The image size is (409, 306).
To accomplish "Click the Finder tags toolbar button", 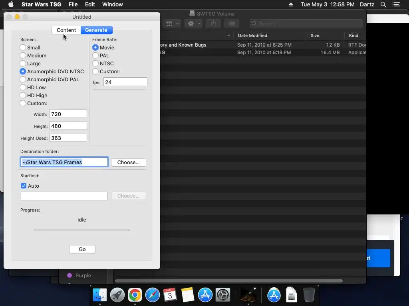I will pos(232,24).
